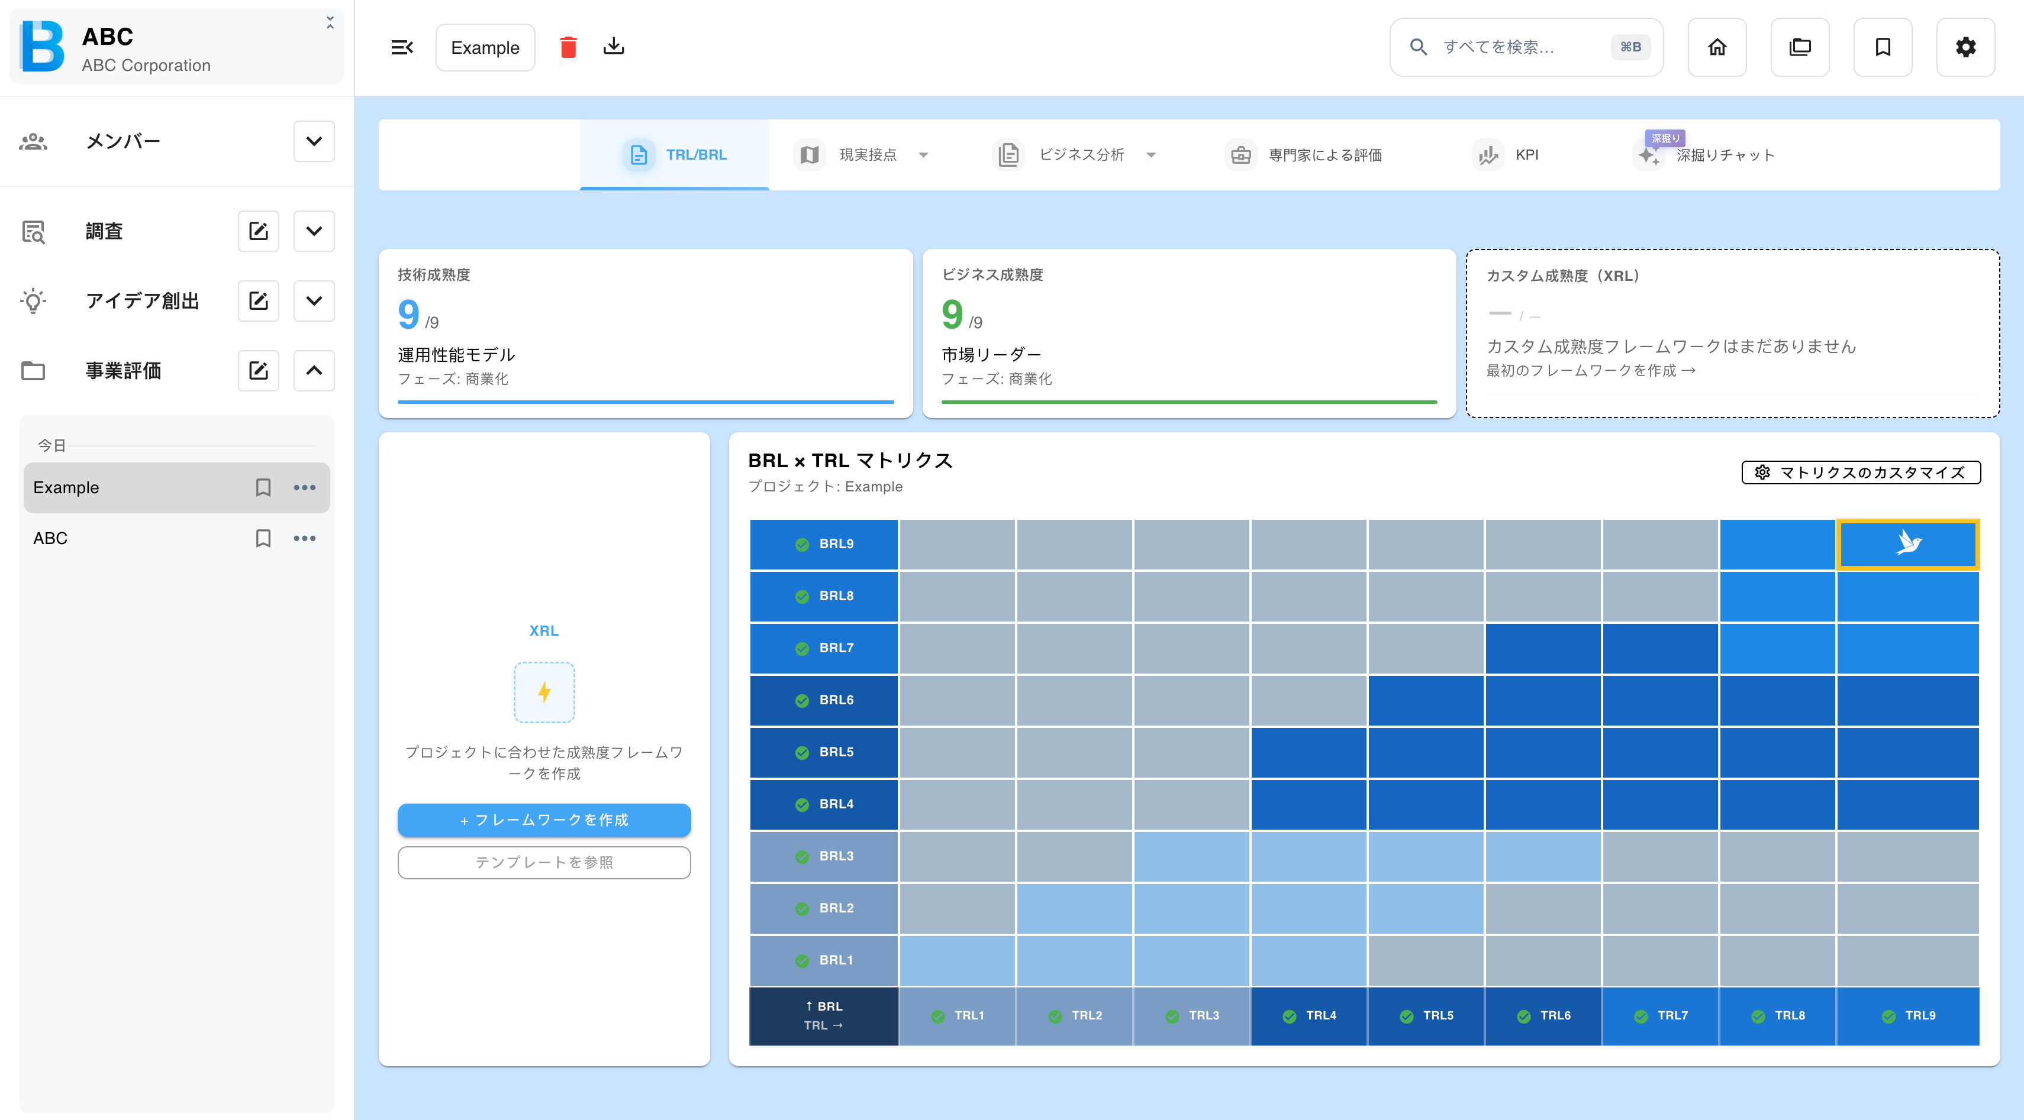
Task: Delete project with red trash icon
Action: click(x=568, y=47)
